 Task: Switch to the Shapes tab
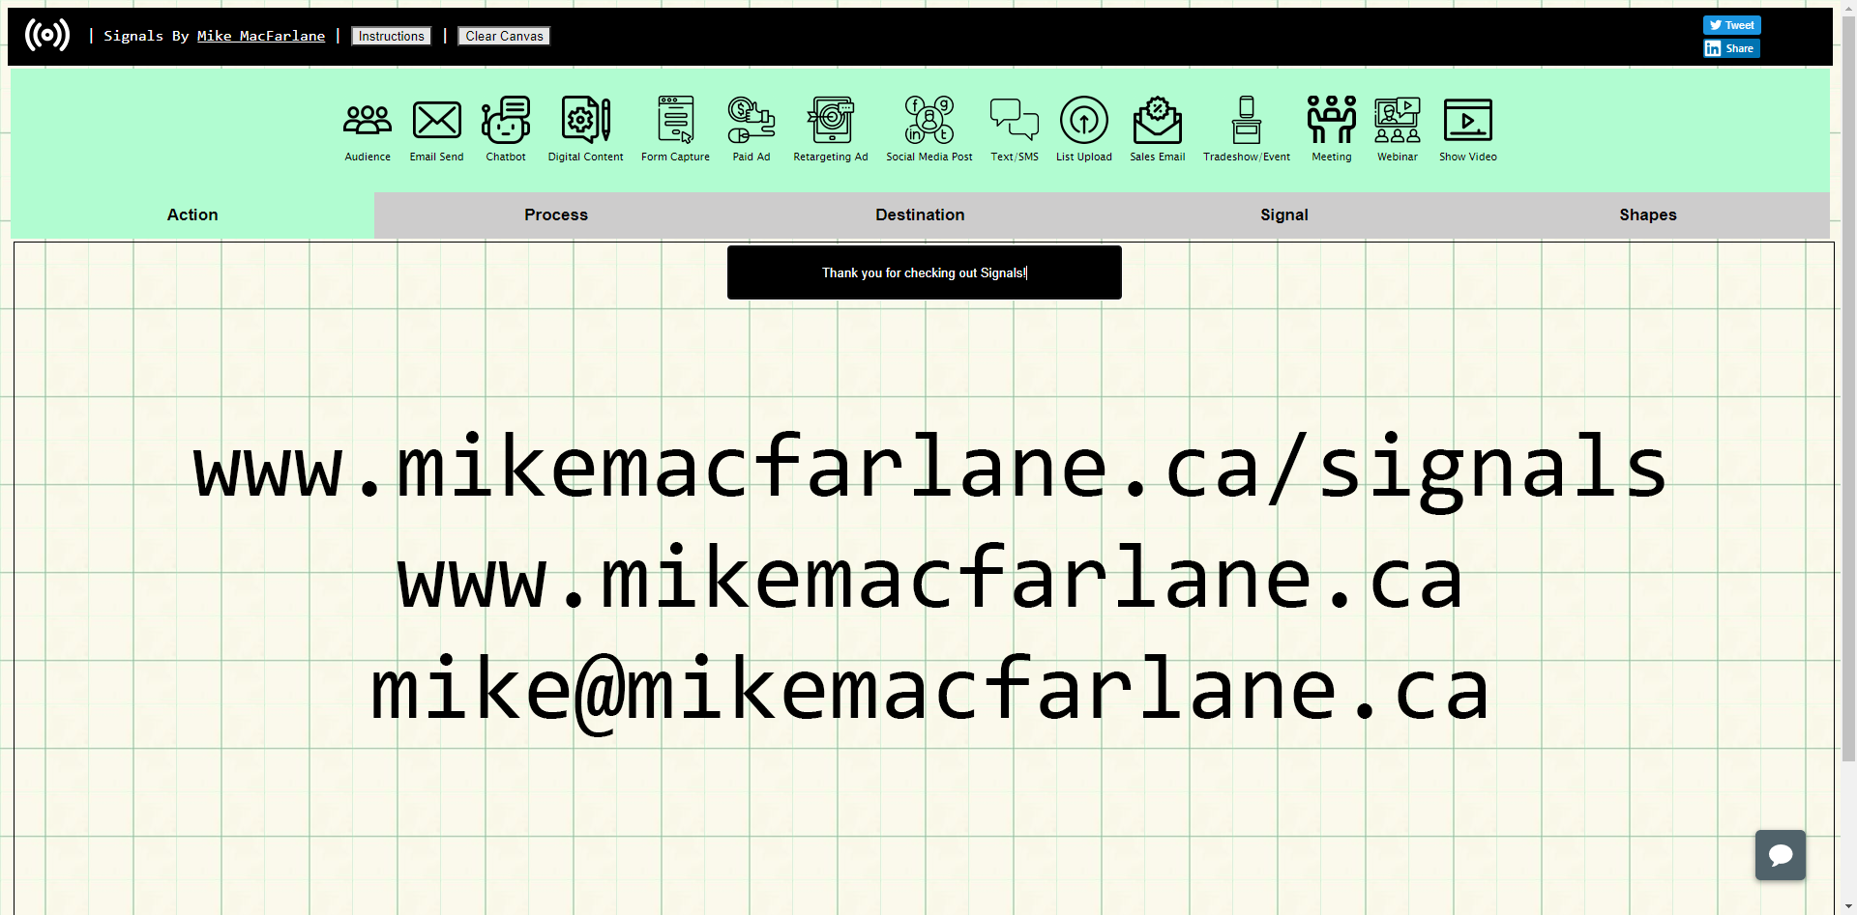tap(1648, 214)
